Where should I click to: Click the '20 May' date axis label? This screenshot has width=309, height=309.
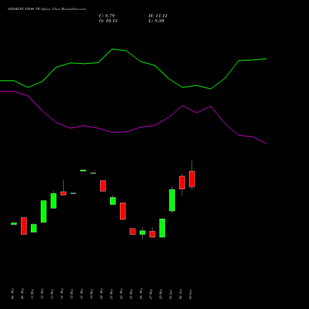coord(101,294)
